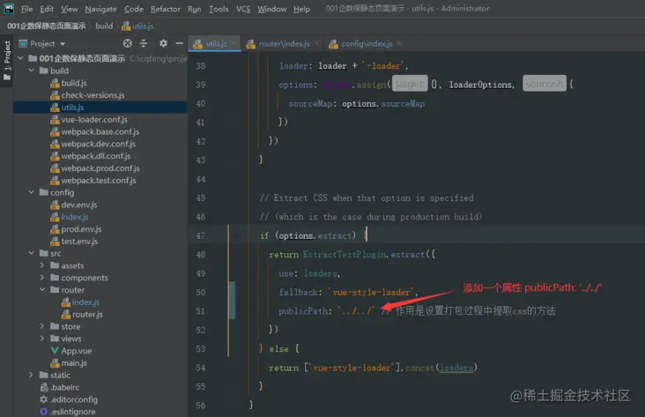The width and height of the screenshot is (645, 417).
Task: Expand the views folder
Action: (x=42, y=339)
